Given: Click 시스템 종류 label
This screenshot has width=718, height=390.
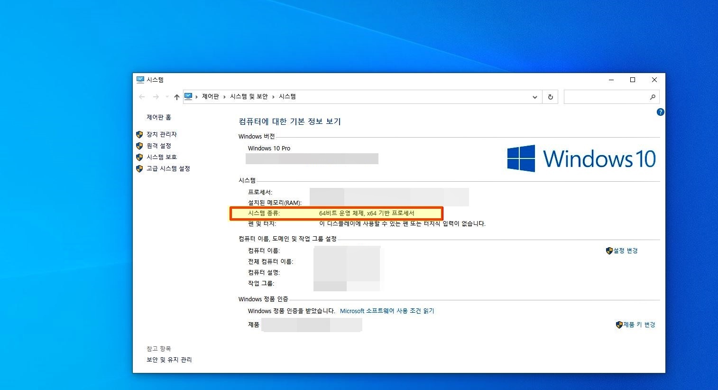Looking at the screenshot, I should (x=264, y=213).
